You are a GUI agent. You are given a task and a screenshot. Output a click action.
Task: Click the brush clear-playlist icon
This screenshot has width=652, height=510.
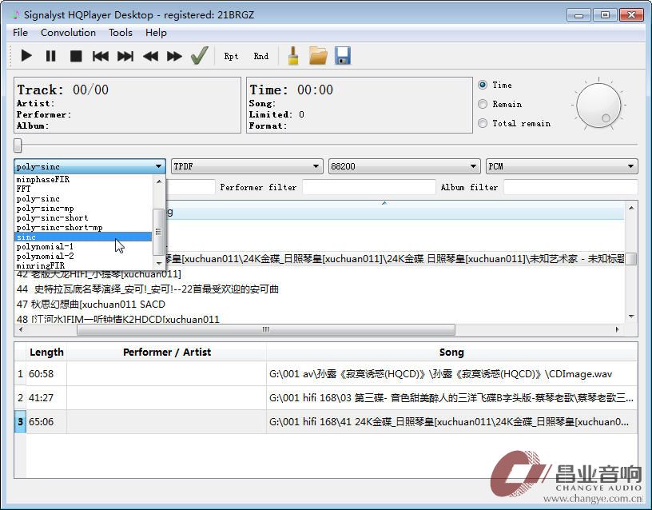293,56
